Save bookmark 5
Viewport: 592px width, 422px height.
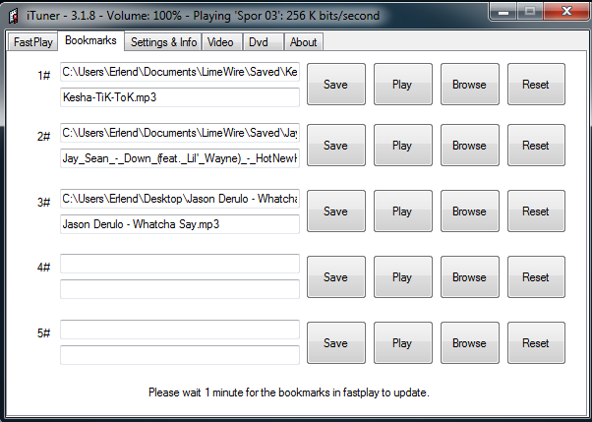point(335,343)
